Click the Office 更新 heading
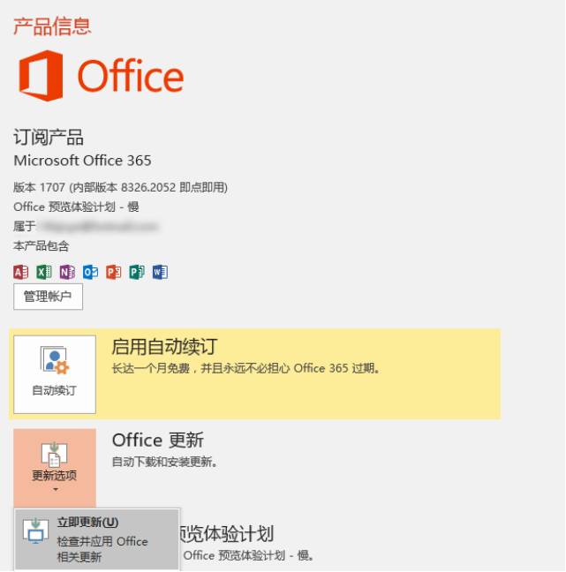Image resolution: width=566 pixels, height=572 pixels. [158, 440]
